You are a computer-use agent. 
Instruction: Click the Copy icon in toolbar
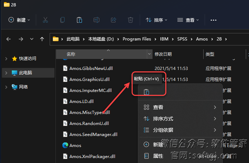coord(62,20)
